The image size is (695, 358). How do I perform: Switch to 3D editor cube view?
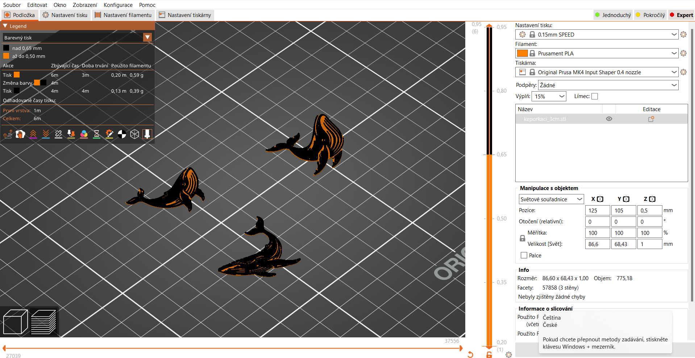coord(15,322)
